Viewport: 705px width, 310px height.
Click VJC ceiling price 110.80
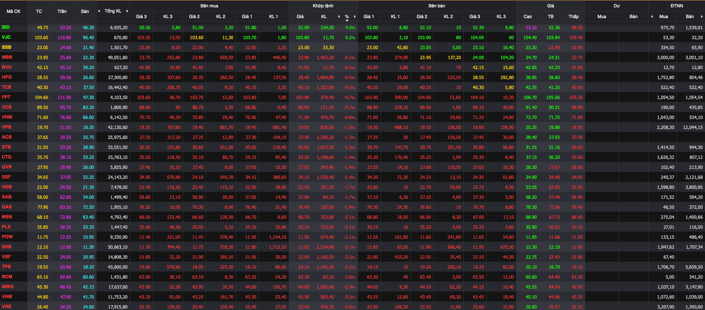pos(64,38)
